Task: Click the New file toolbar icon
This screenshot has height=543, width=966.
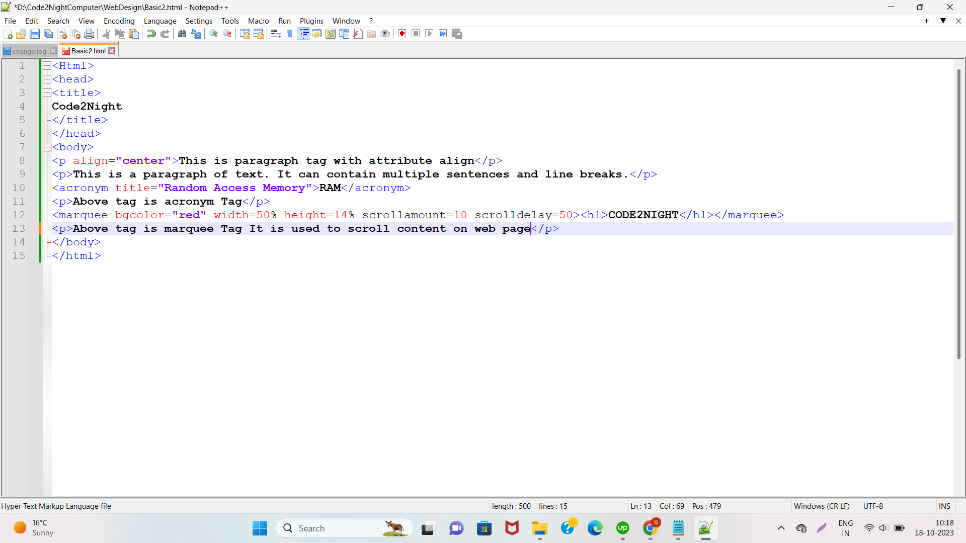Action: [x=8, y=34]
